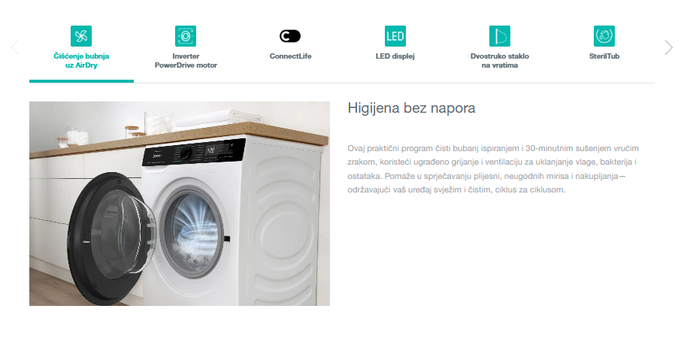
Task: Click the glowing drum inside the washer photo
Action: [x=194, y=232]
